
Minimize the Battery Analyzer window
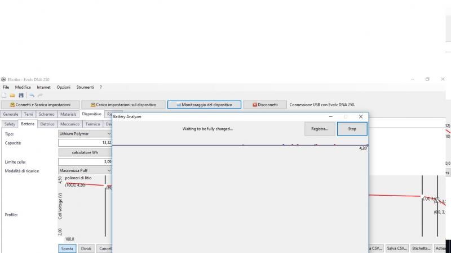pos(331,116)
